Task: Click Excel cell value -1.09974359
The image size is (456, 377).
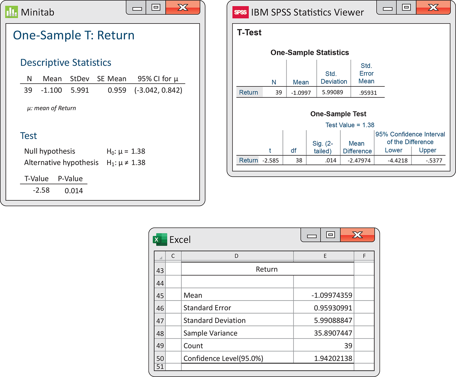Action: point(324,295)
